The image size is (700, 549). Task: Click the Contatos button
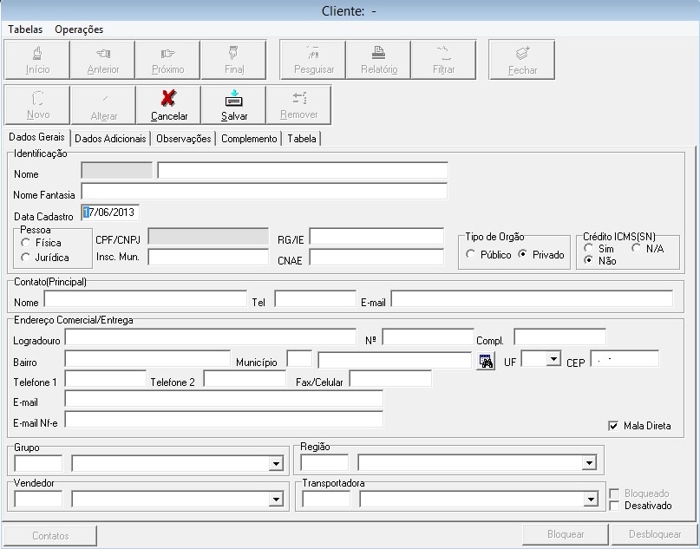(50, 535)
